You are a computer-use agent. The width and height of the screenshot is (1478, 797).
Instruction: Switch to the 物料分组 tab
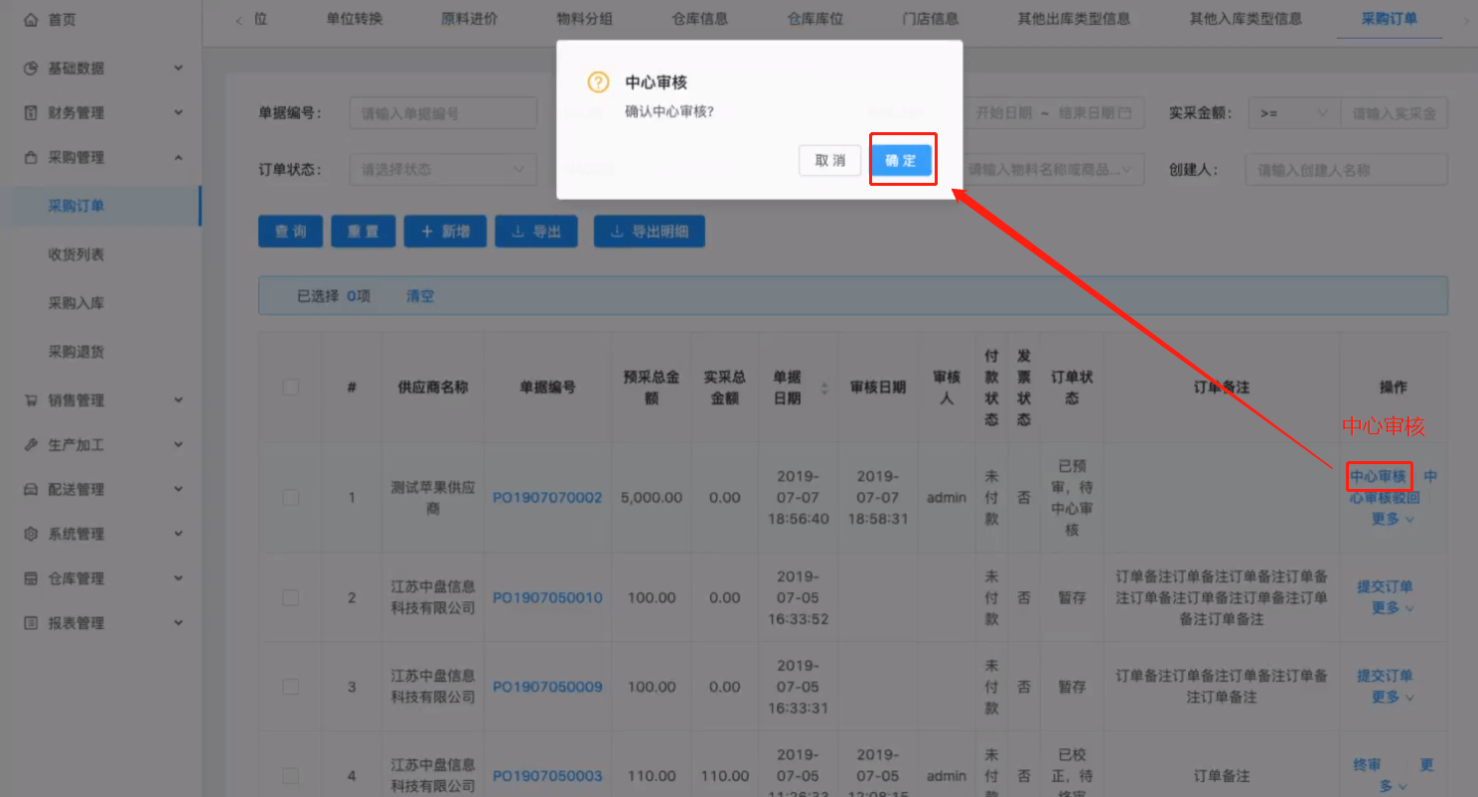(585, 19)
